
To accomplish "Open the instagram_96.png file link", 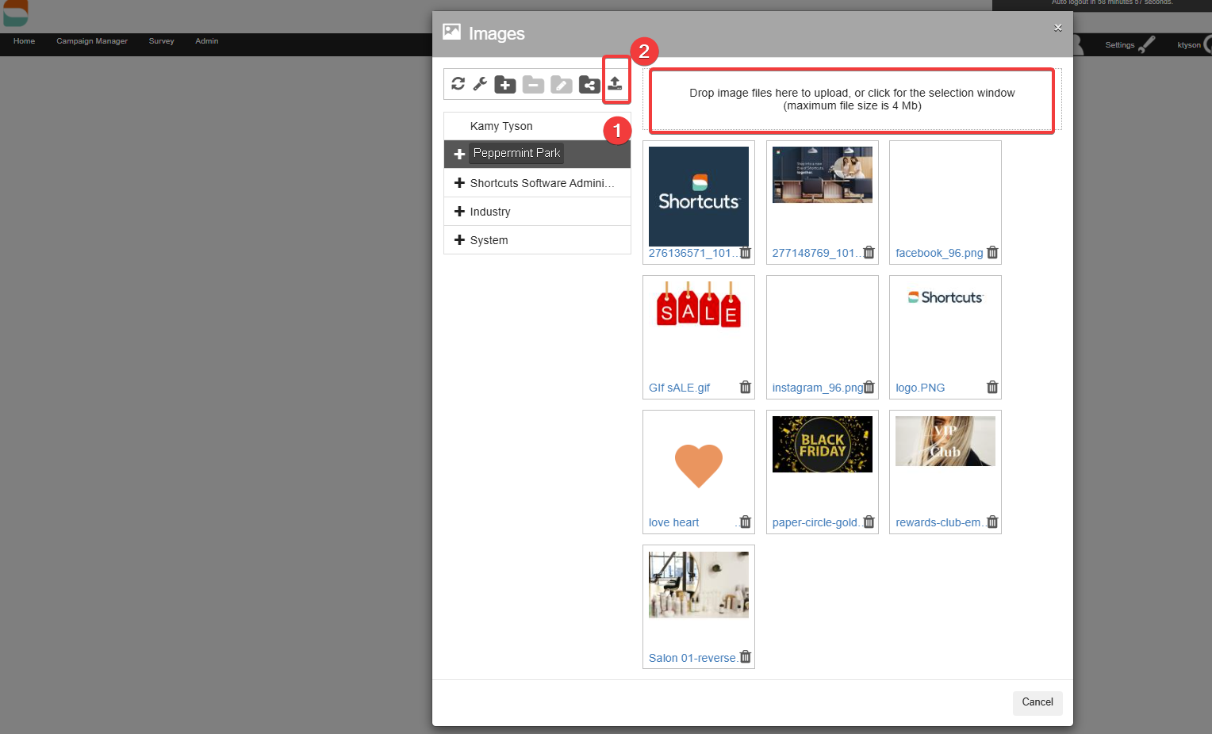I will (x=817, y=388).
